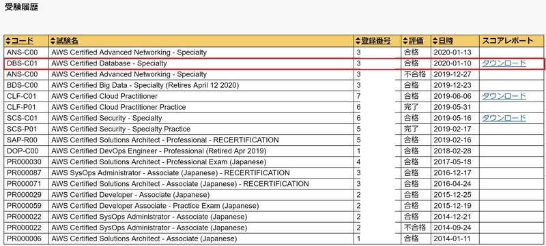
Task: Click Solutions Architect - Professional Exam (Japanese) name
Action: point(159,162)
